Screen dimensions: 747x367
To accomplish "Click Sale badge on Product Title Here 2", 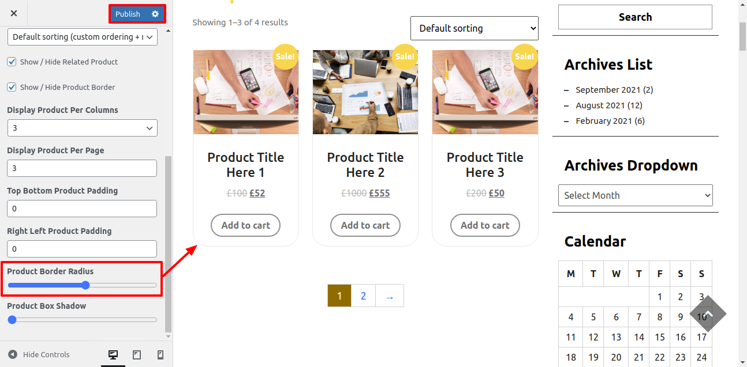I will [405, 56].
